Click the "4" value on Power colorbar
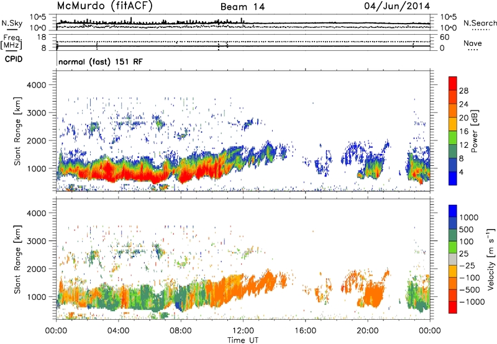 click(461, 172)
